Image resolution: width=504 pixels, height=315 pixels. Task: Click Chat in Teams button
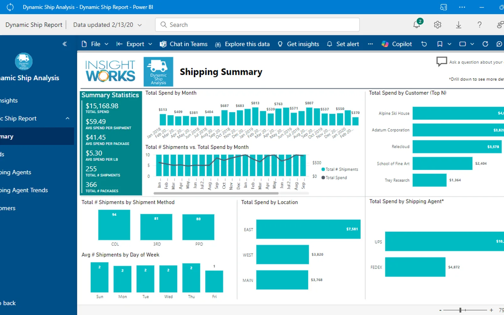(184, 44)
